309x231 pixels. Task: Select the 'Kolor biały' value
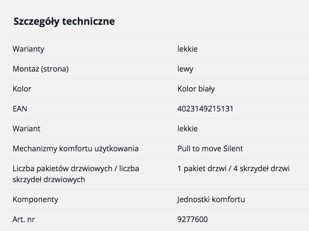[x=196, y=89]
